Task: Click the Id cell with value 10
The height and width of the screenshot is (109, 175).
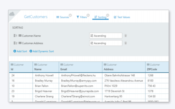Action: [x=21, y=86]
